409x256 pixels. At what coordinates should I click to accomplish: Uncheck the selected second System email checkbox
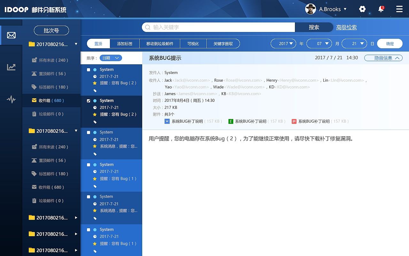point(89,100)
